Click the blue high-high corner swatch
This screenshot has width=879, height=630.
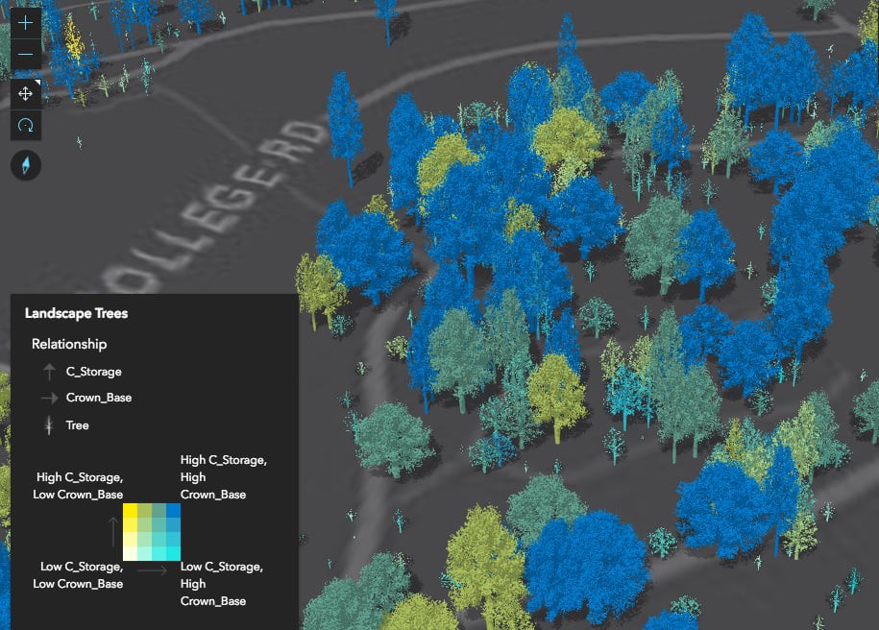pyautogui.click(x=173, y=511)
